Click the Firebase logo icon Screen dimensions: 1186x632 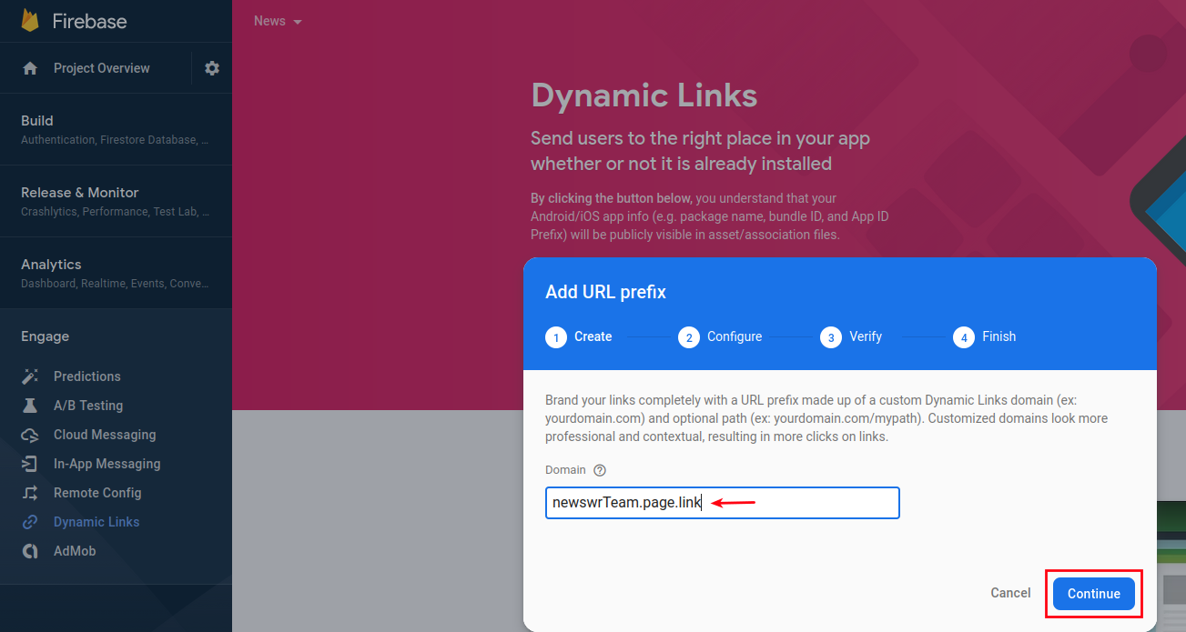coord(30,21)
